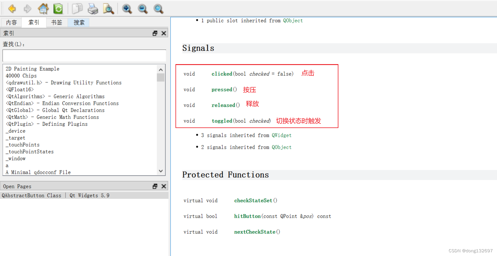Screen dimensions: 497x256
Task: Select '_window' index entry
Action: (15, 159)
